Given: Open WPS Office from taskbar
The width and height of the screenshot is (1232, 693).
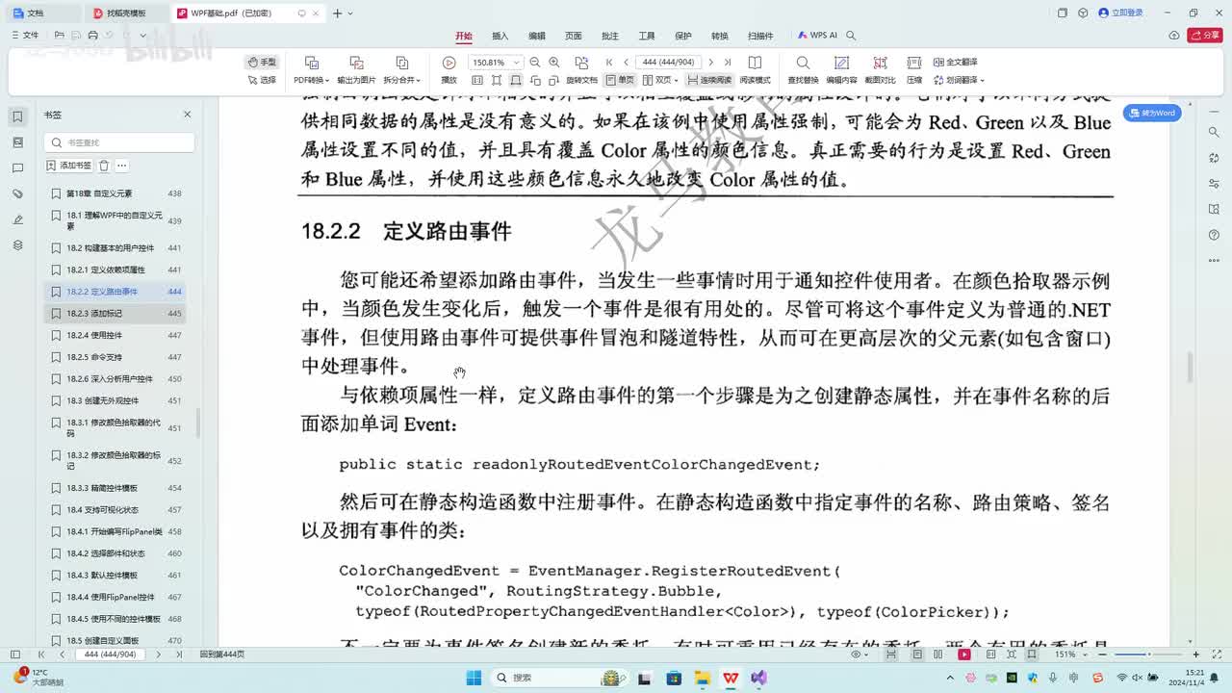Looking at the screenshot, I should [x=731, y=678].
